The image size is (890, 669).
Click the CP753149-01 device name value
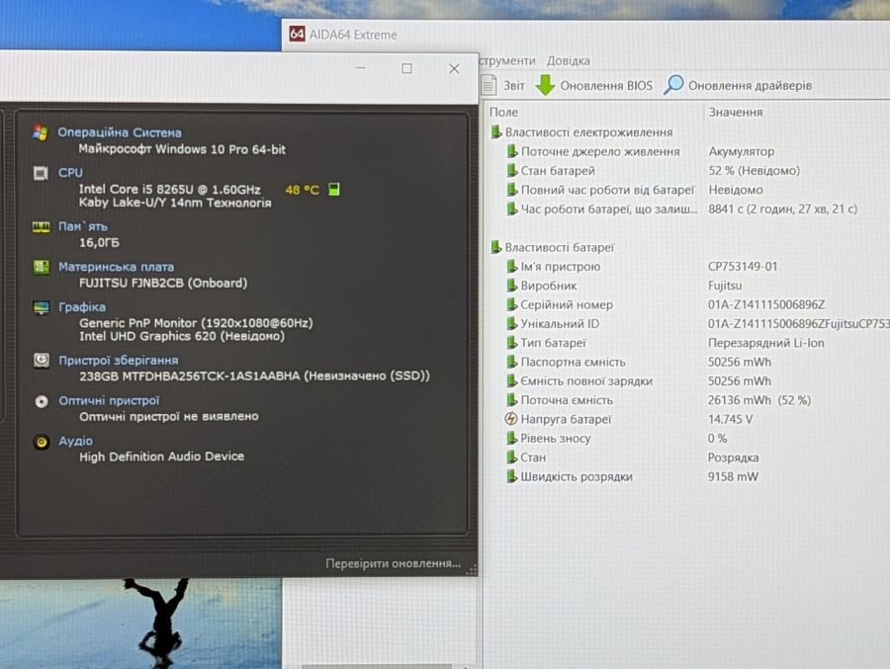pyautogui.click(x=743, y=267)
